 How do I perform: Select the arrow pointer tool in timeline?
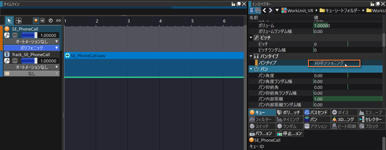(x=9, y=21)
